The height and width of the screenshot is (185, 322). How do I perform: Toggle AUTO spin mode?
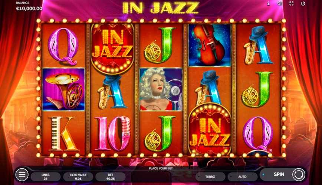(x=242, y=176)
